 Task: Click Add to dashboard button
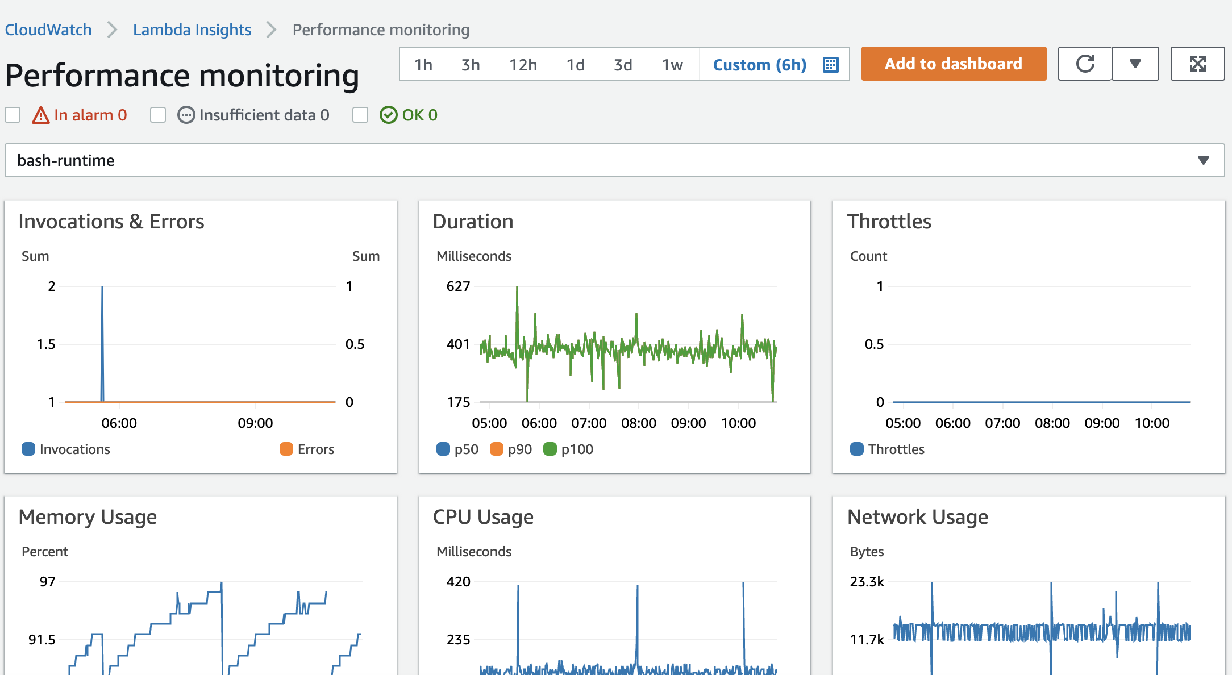click(x=954, y=64)
